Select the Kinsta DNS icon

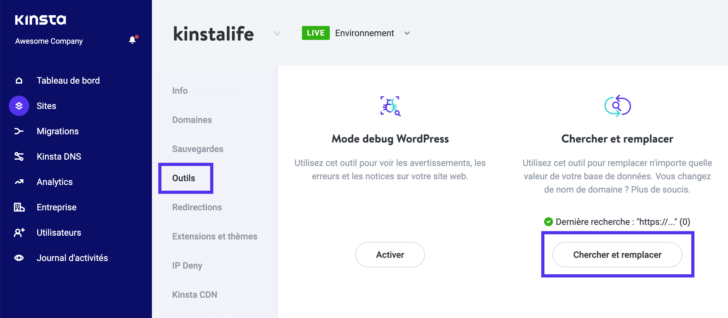(19, 156)
